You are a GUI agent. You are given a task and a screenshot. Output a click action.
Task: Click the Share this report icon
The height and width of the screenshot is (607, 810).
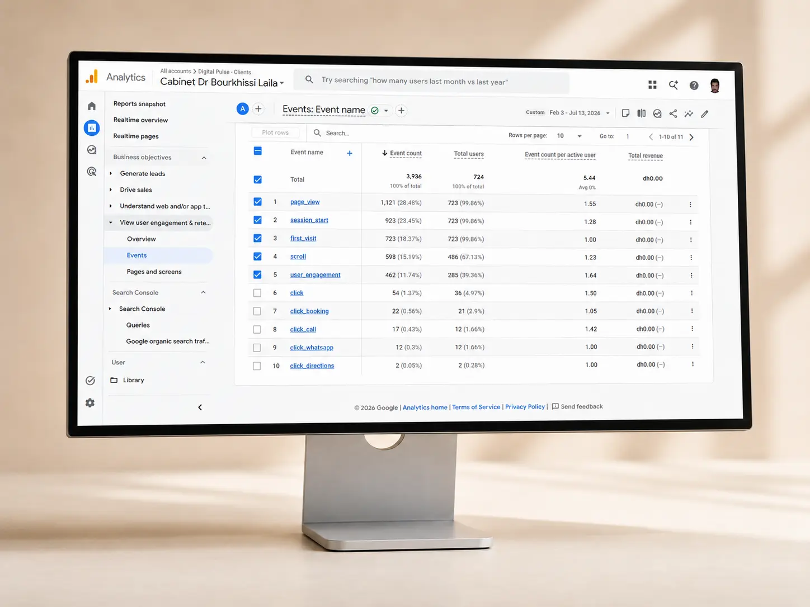point(673,113)
